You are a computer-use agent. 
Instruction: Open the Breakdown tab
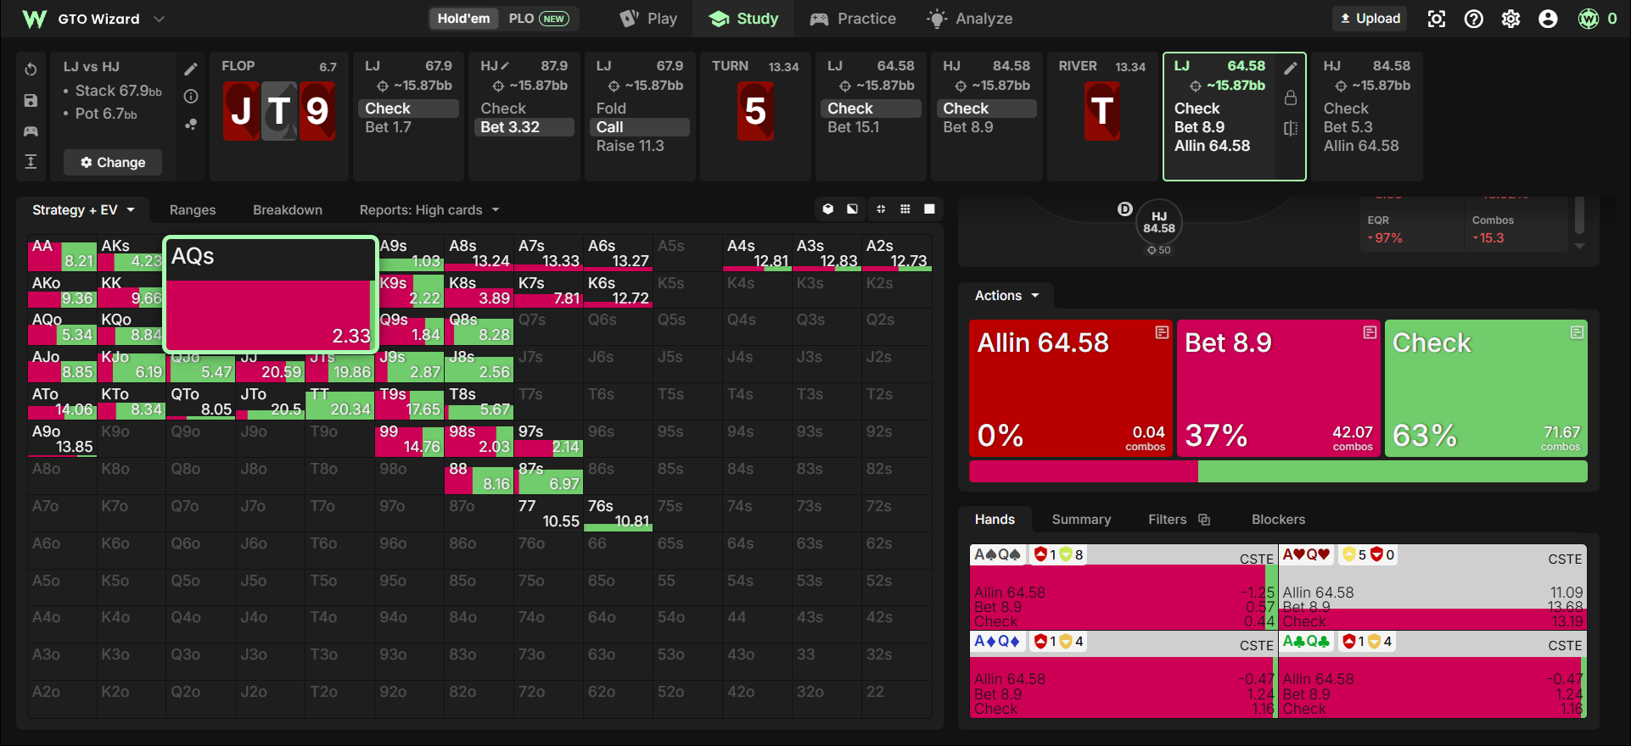tap(288, 210)
